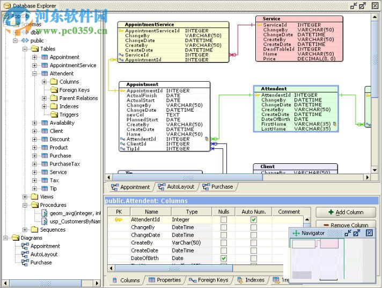Click the Add Column button
This screenshot has width=382, height=288.
click(x=346, y=212)
